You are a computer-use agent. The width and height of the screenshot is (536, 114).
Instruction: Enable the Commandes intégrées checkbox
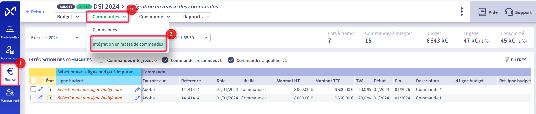point(101,60)
